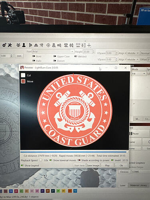Image resolution: width=150 pixels, height=200 pixels.
Task: Open the Font dropdown showing Arial
Action: (x=53, y=52)
